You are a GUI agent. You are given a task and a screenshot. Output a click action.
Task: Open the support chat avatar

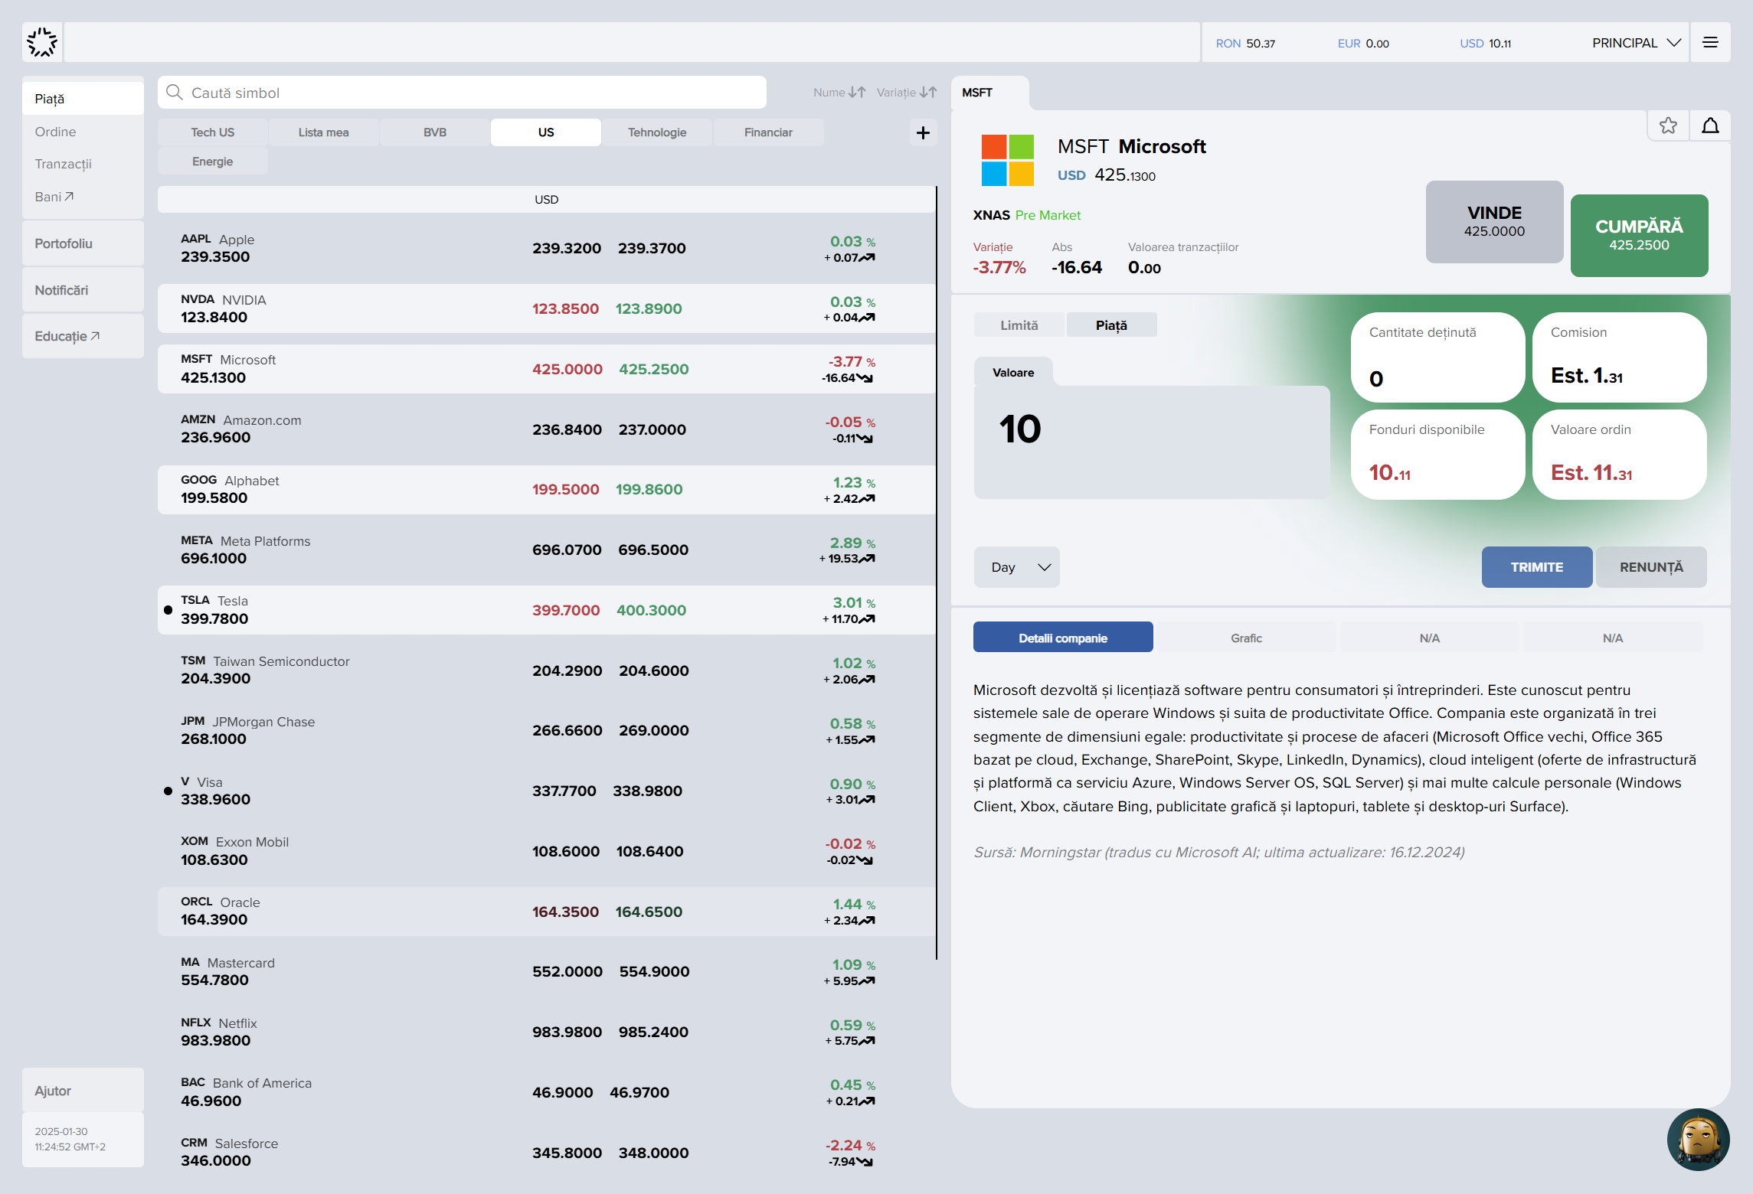[1698, 1140]
